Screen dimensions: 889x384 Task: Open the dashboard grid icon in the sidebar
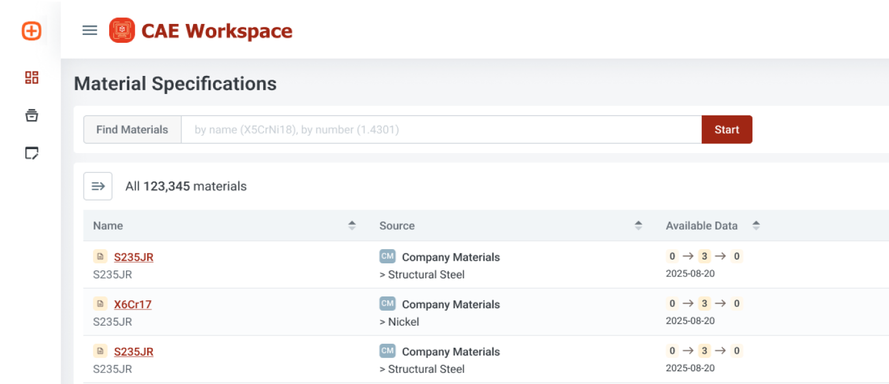coord(31,78)
